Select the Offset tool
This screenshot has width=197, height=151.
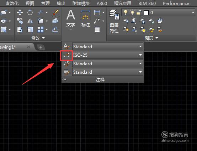point(55,30)
